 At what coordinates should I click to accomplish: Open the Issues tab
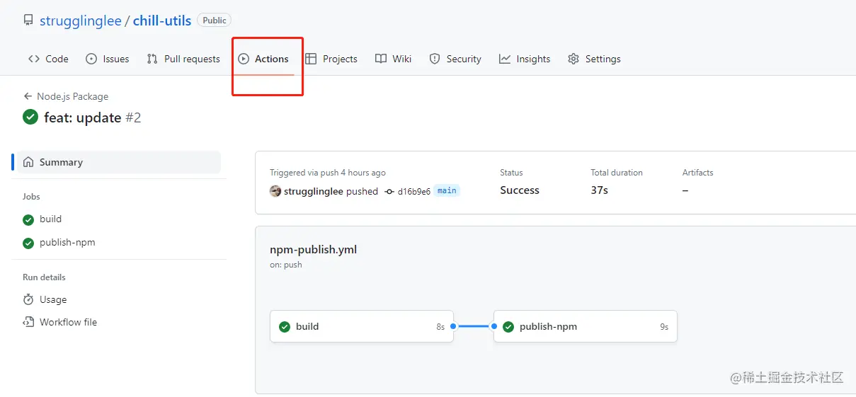click(108, 59)
